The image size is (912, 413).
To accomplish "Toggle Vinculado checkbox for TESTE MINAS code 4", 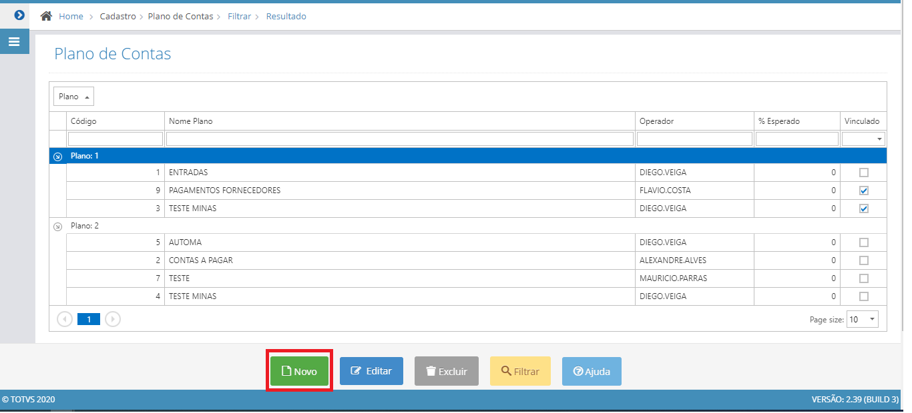I will pos(864,296).
